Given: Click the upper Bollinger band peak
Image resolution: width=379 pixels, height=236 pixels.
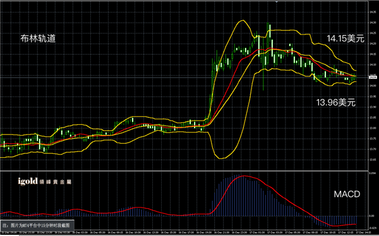Looking at the screenshot, I should pos(242,21).
